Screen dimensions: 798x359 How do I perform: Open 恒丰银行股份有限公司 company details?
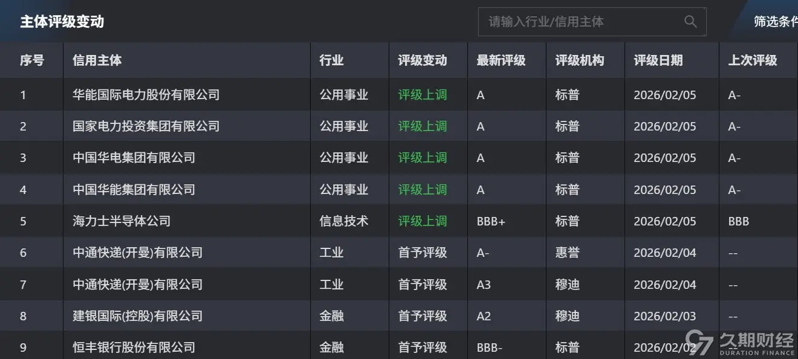[x=134, y=348]
